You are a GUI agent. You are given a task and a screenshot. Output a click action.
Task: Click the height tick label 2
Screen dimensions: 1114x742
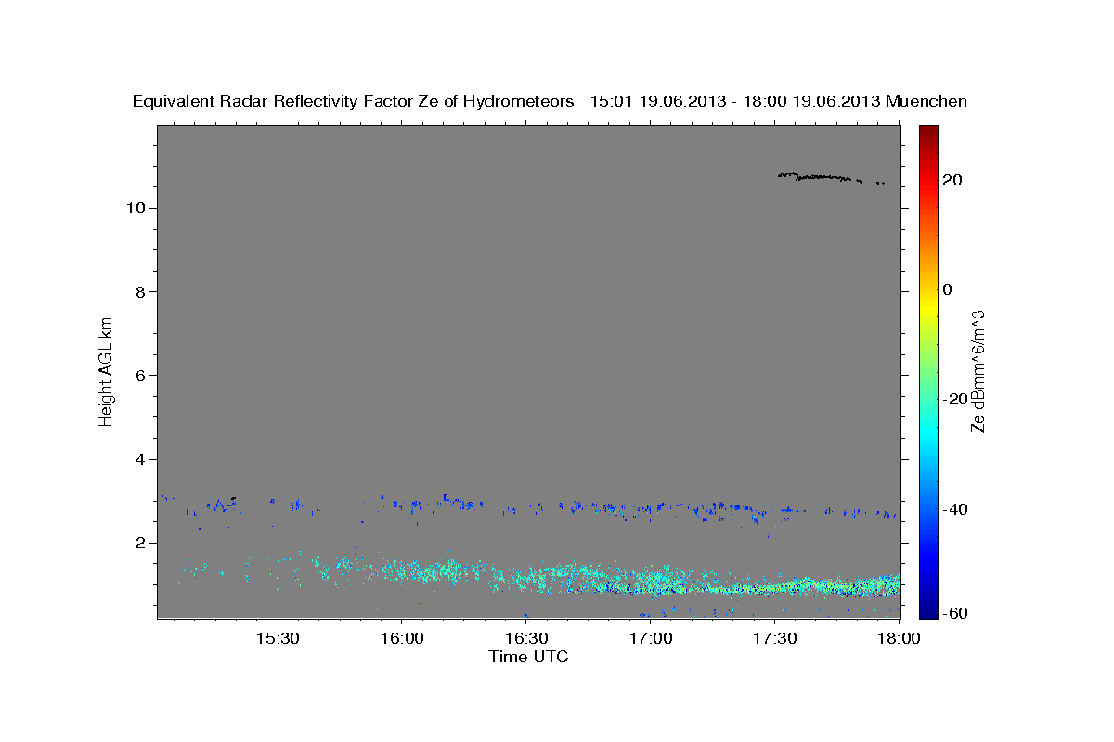pos(138,544)
